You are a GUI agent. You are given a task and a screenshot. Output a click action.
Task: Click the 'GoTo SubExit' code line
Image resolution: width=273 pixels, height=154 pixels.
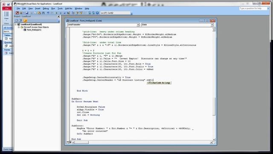85,134
